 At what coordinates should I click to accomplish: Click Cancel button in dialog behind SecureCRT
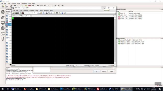click(x=104, y=71)
